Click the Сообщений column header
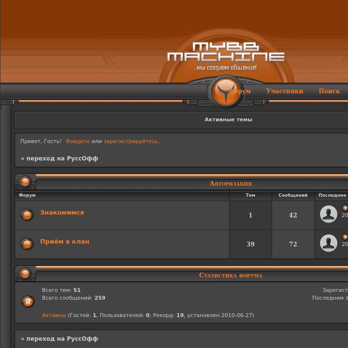Image resolution: width=348 pixels, height=348 pixels. click(293, 195)
